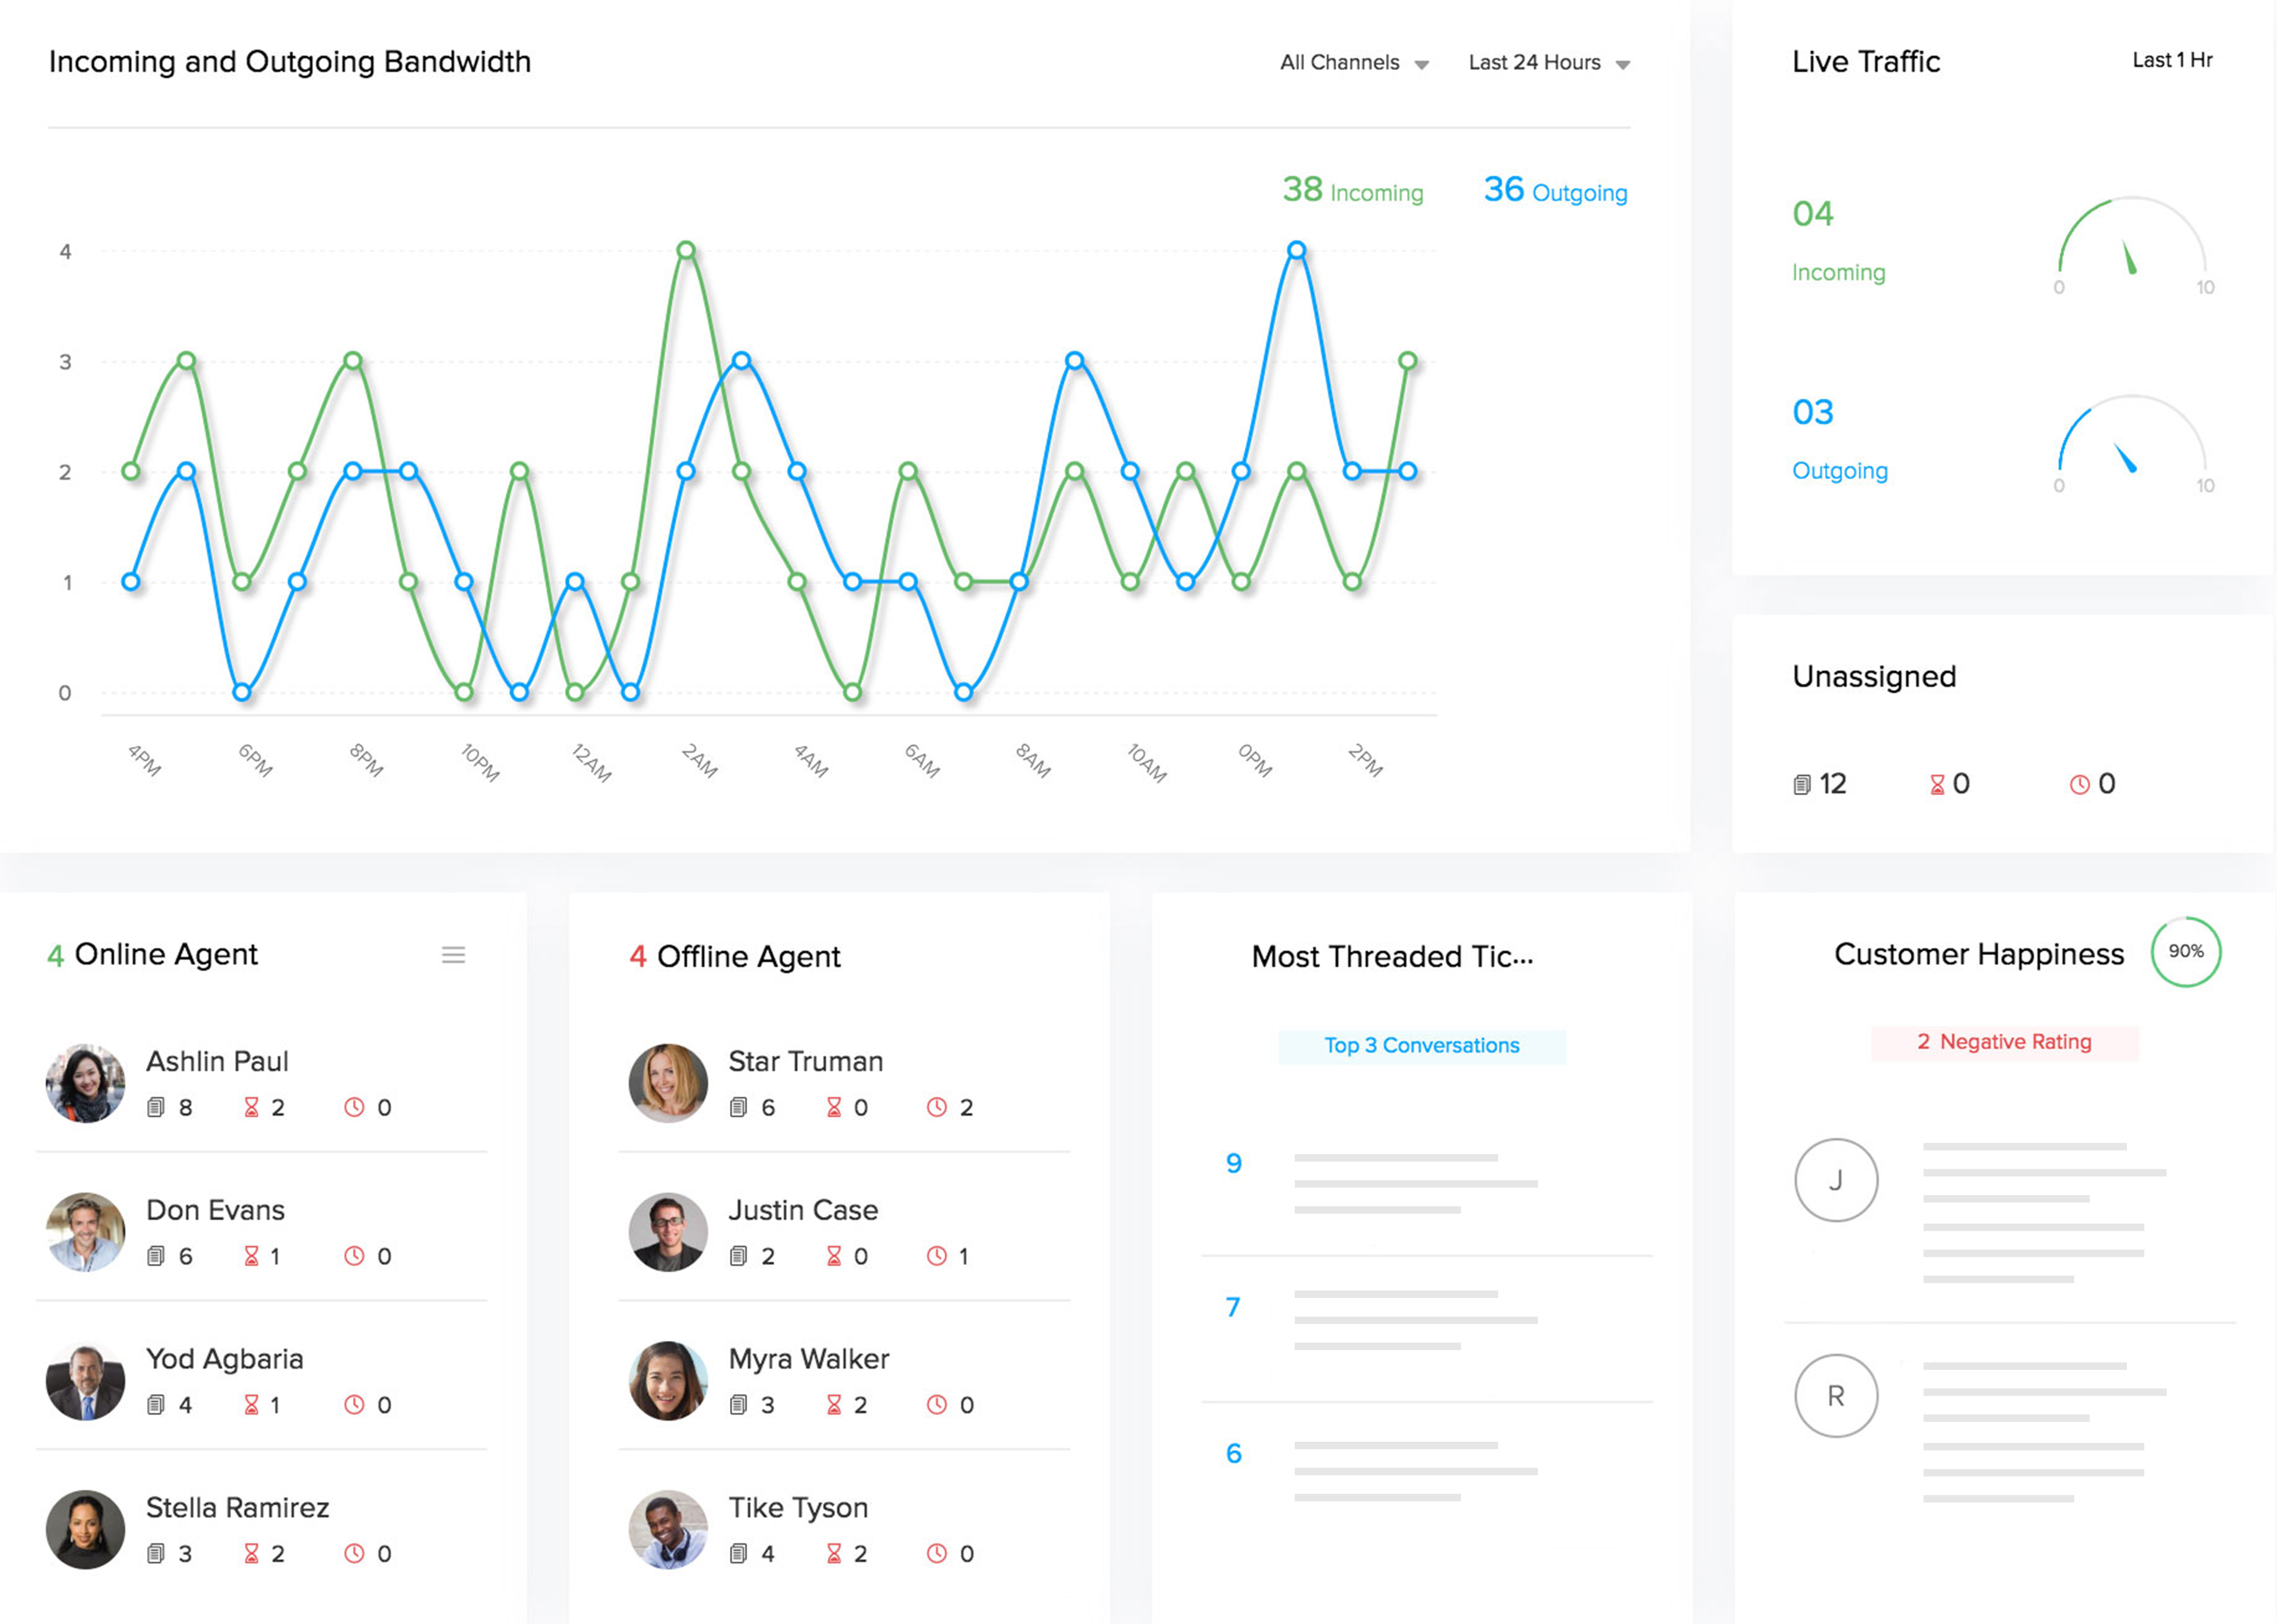The height and width of the screenshot is (1624, 2277).
Task: Click Don Evans' hourglass icon
Action: [x=251, y=1256]
